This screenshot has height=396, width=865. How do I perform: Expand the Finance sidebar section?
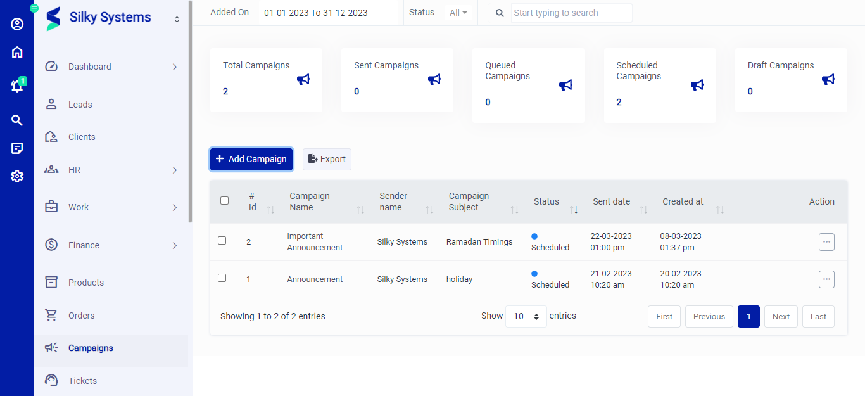[x=83, y=245]
